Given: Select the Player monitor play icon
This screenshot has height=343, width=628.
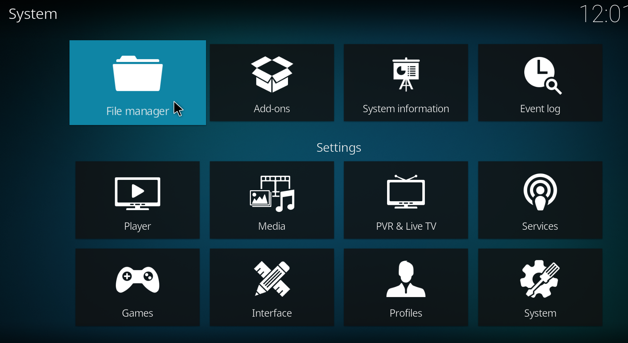Looking at the screenshot, I should (138, 193).
